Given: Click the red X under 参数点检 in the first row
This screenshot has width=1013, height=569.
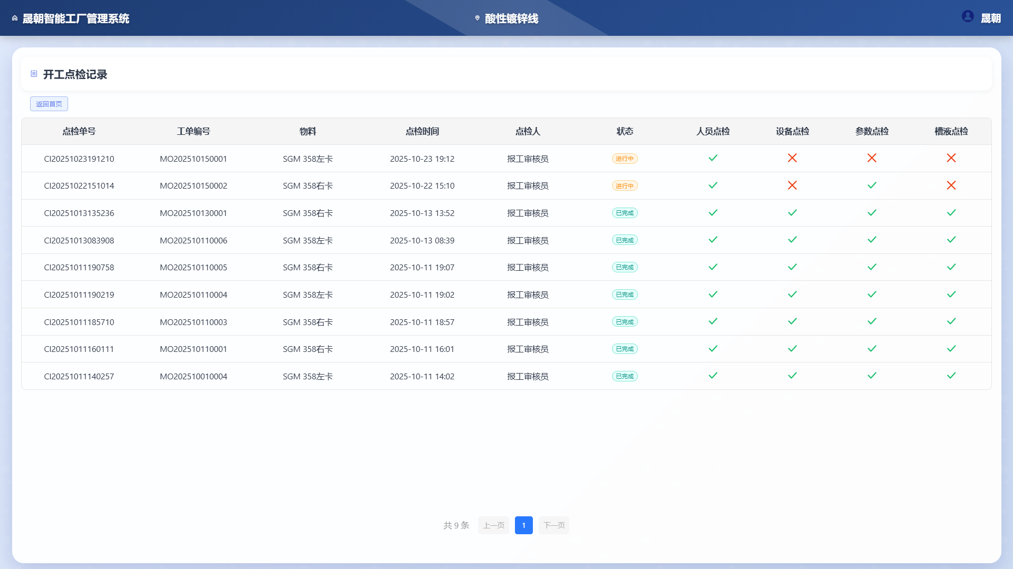Looking at the screenshot, I should [x=872, y=158].
